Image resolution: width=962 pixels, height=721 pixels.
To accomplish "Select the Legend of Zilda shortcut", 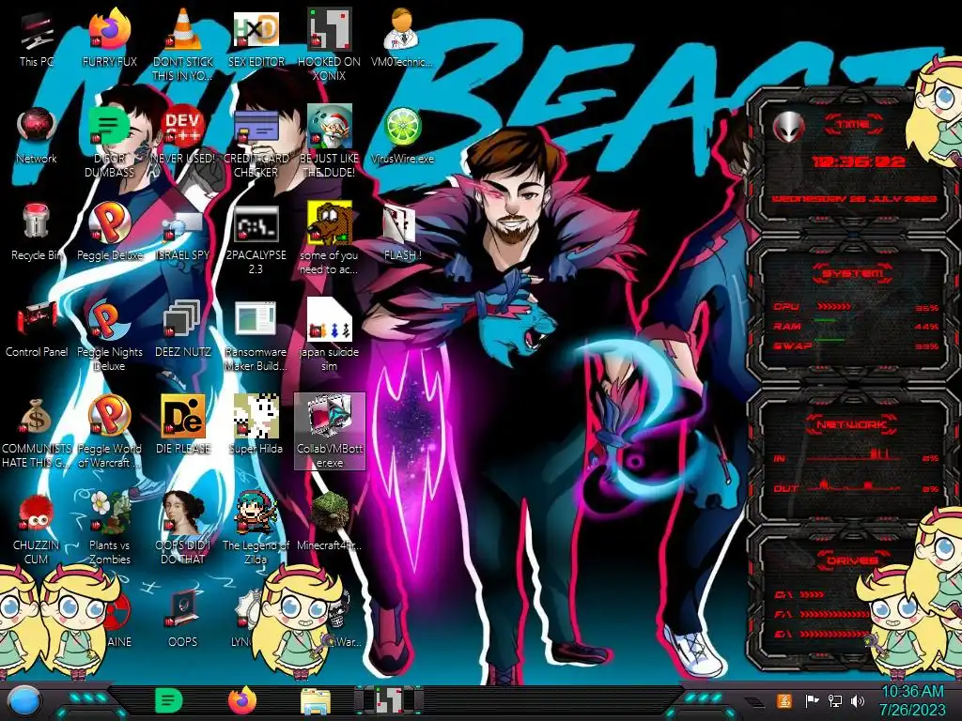I will coord(256,529).
